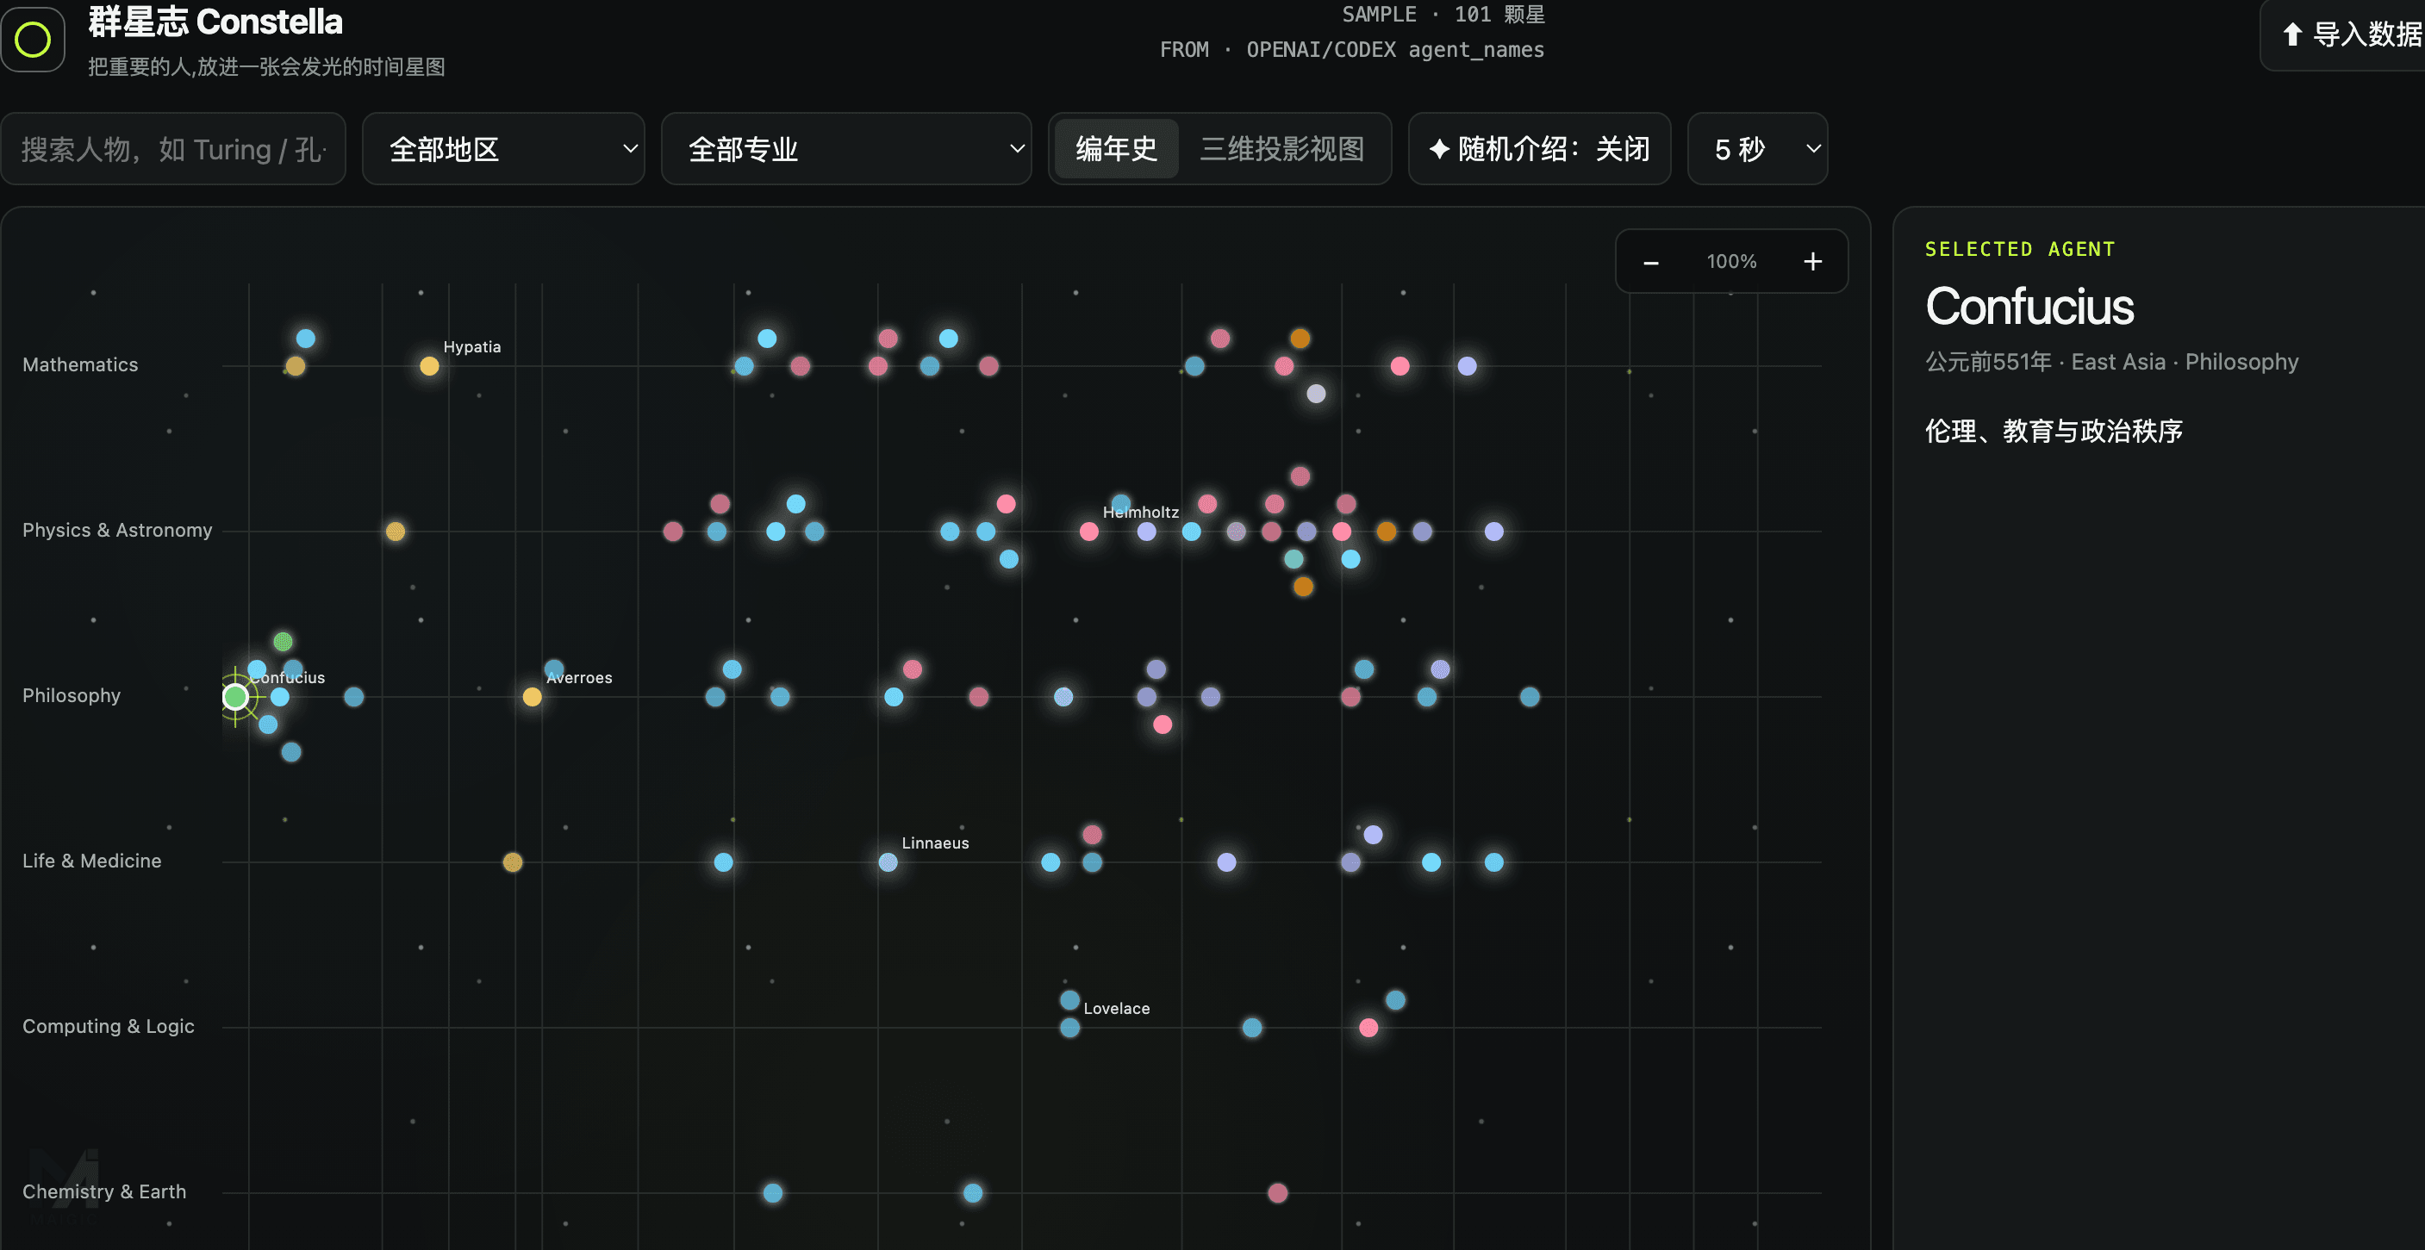
Task: Select the Linnaeus star node
Action: click(x=888, y=862)
